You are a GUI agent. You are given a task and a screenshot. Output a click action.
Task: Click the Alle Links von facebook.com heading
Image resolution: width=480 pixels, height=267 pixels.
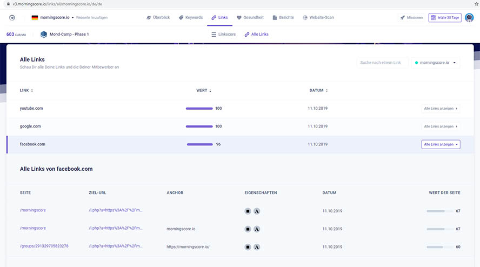[56, 169]
